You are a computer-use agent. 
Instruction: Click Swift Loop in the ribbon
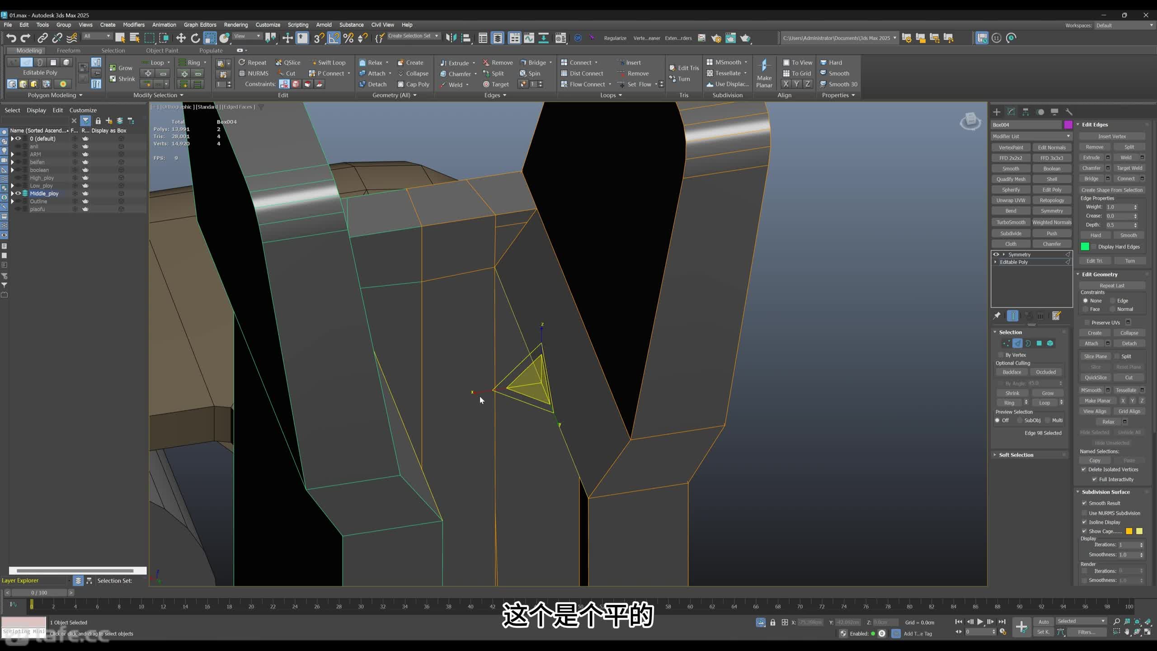click(x=327, y=63)
